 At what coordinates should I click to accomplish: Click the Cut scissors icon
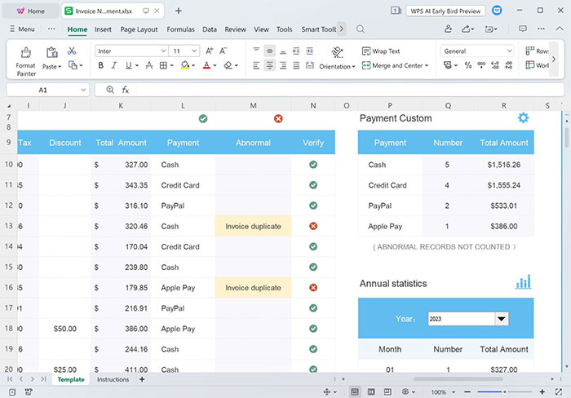[72, 51]
